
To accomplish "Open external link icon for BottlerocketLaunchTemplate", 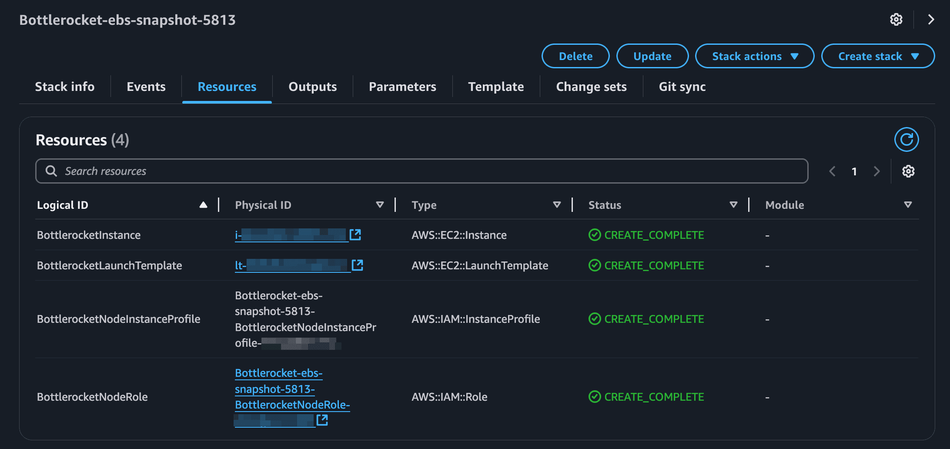I will (357, 265).
